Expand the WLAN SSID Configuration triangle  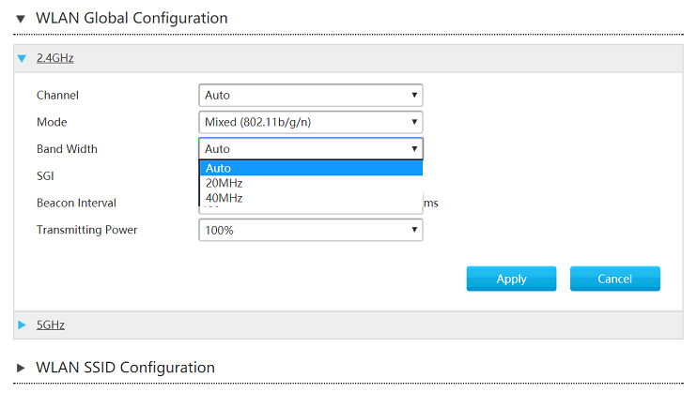[22, 368]
